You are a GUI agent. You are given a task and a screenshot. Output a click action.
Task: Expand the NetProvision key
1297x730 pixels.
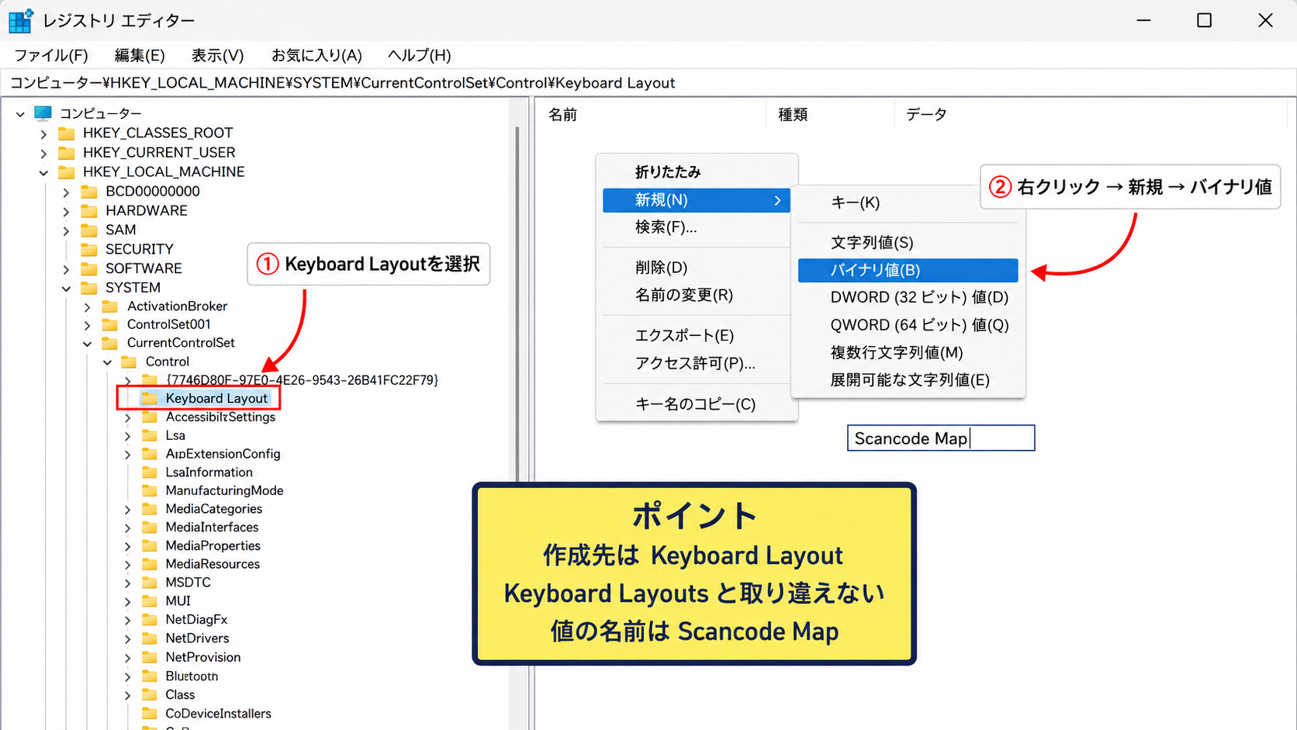pos(128,658)
